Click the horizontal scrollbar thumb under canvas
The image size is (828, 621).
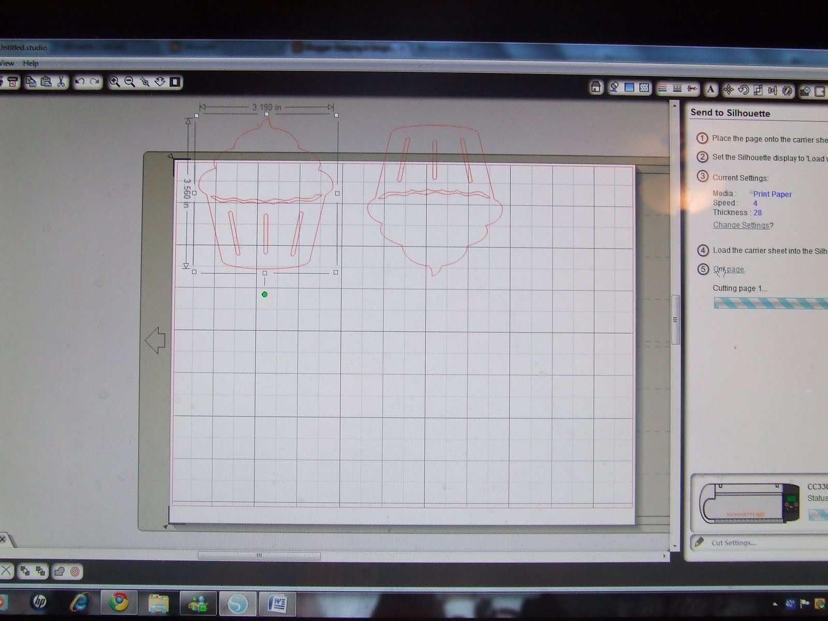point(259,556)
